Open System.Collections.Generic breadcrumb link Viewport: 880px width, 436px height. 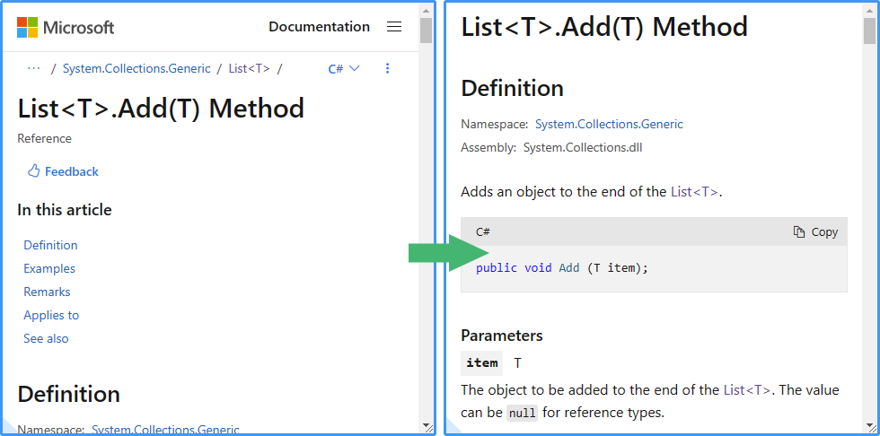[136, 68]
